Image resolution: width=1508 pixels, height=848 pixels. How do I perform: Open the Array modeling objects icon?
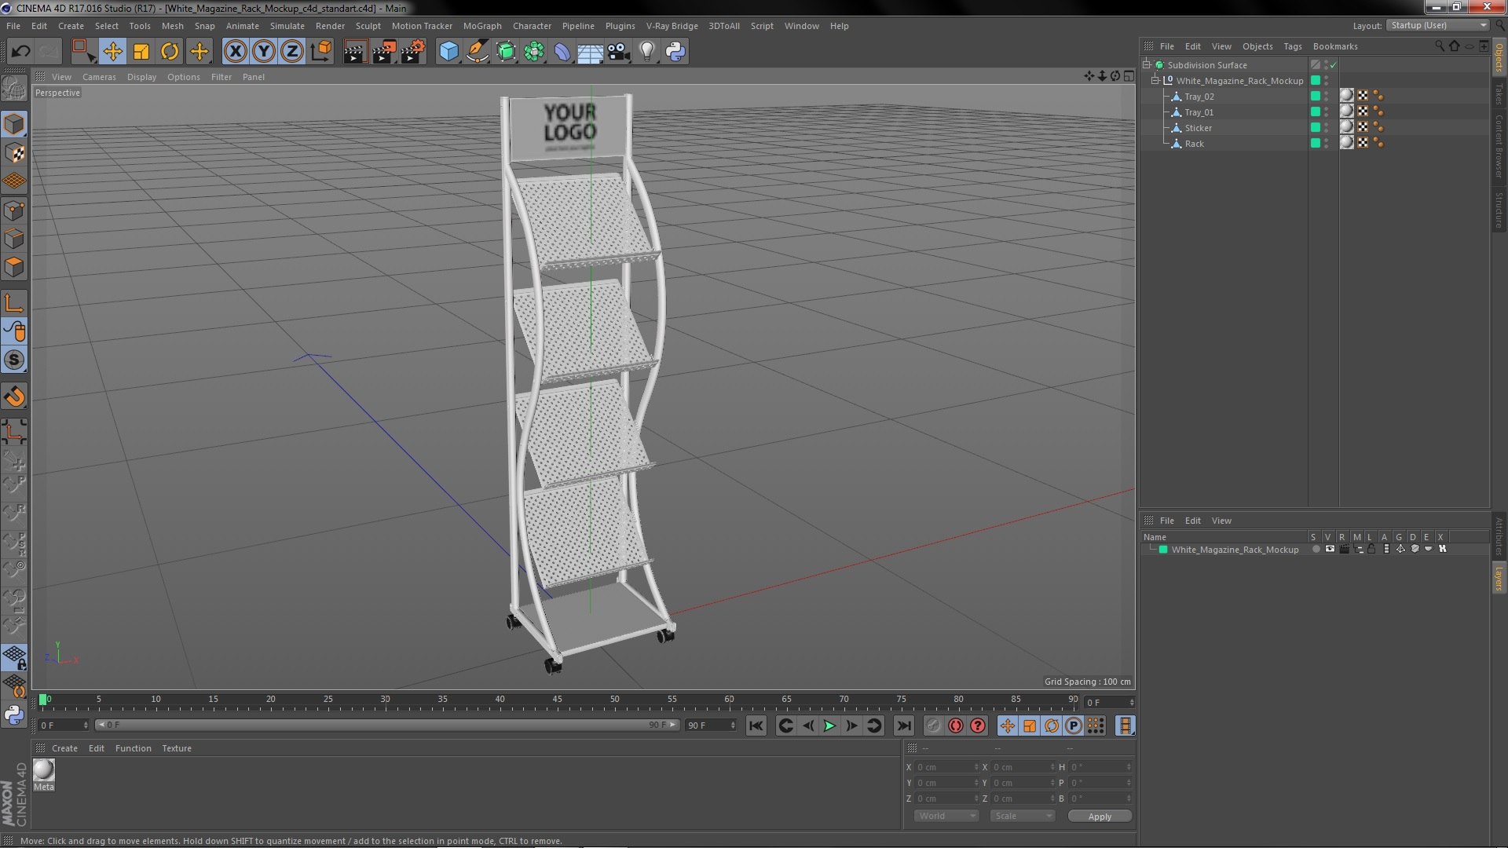(x=534, y=52)
